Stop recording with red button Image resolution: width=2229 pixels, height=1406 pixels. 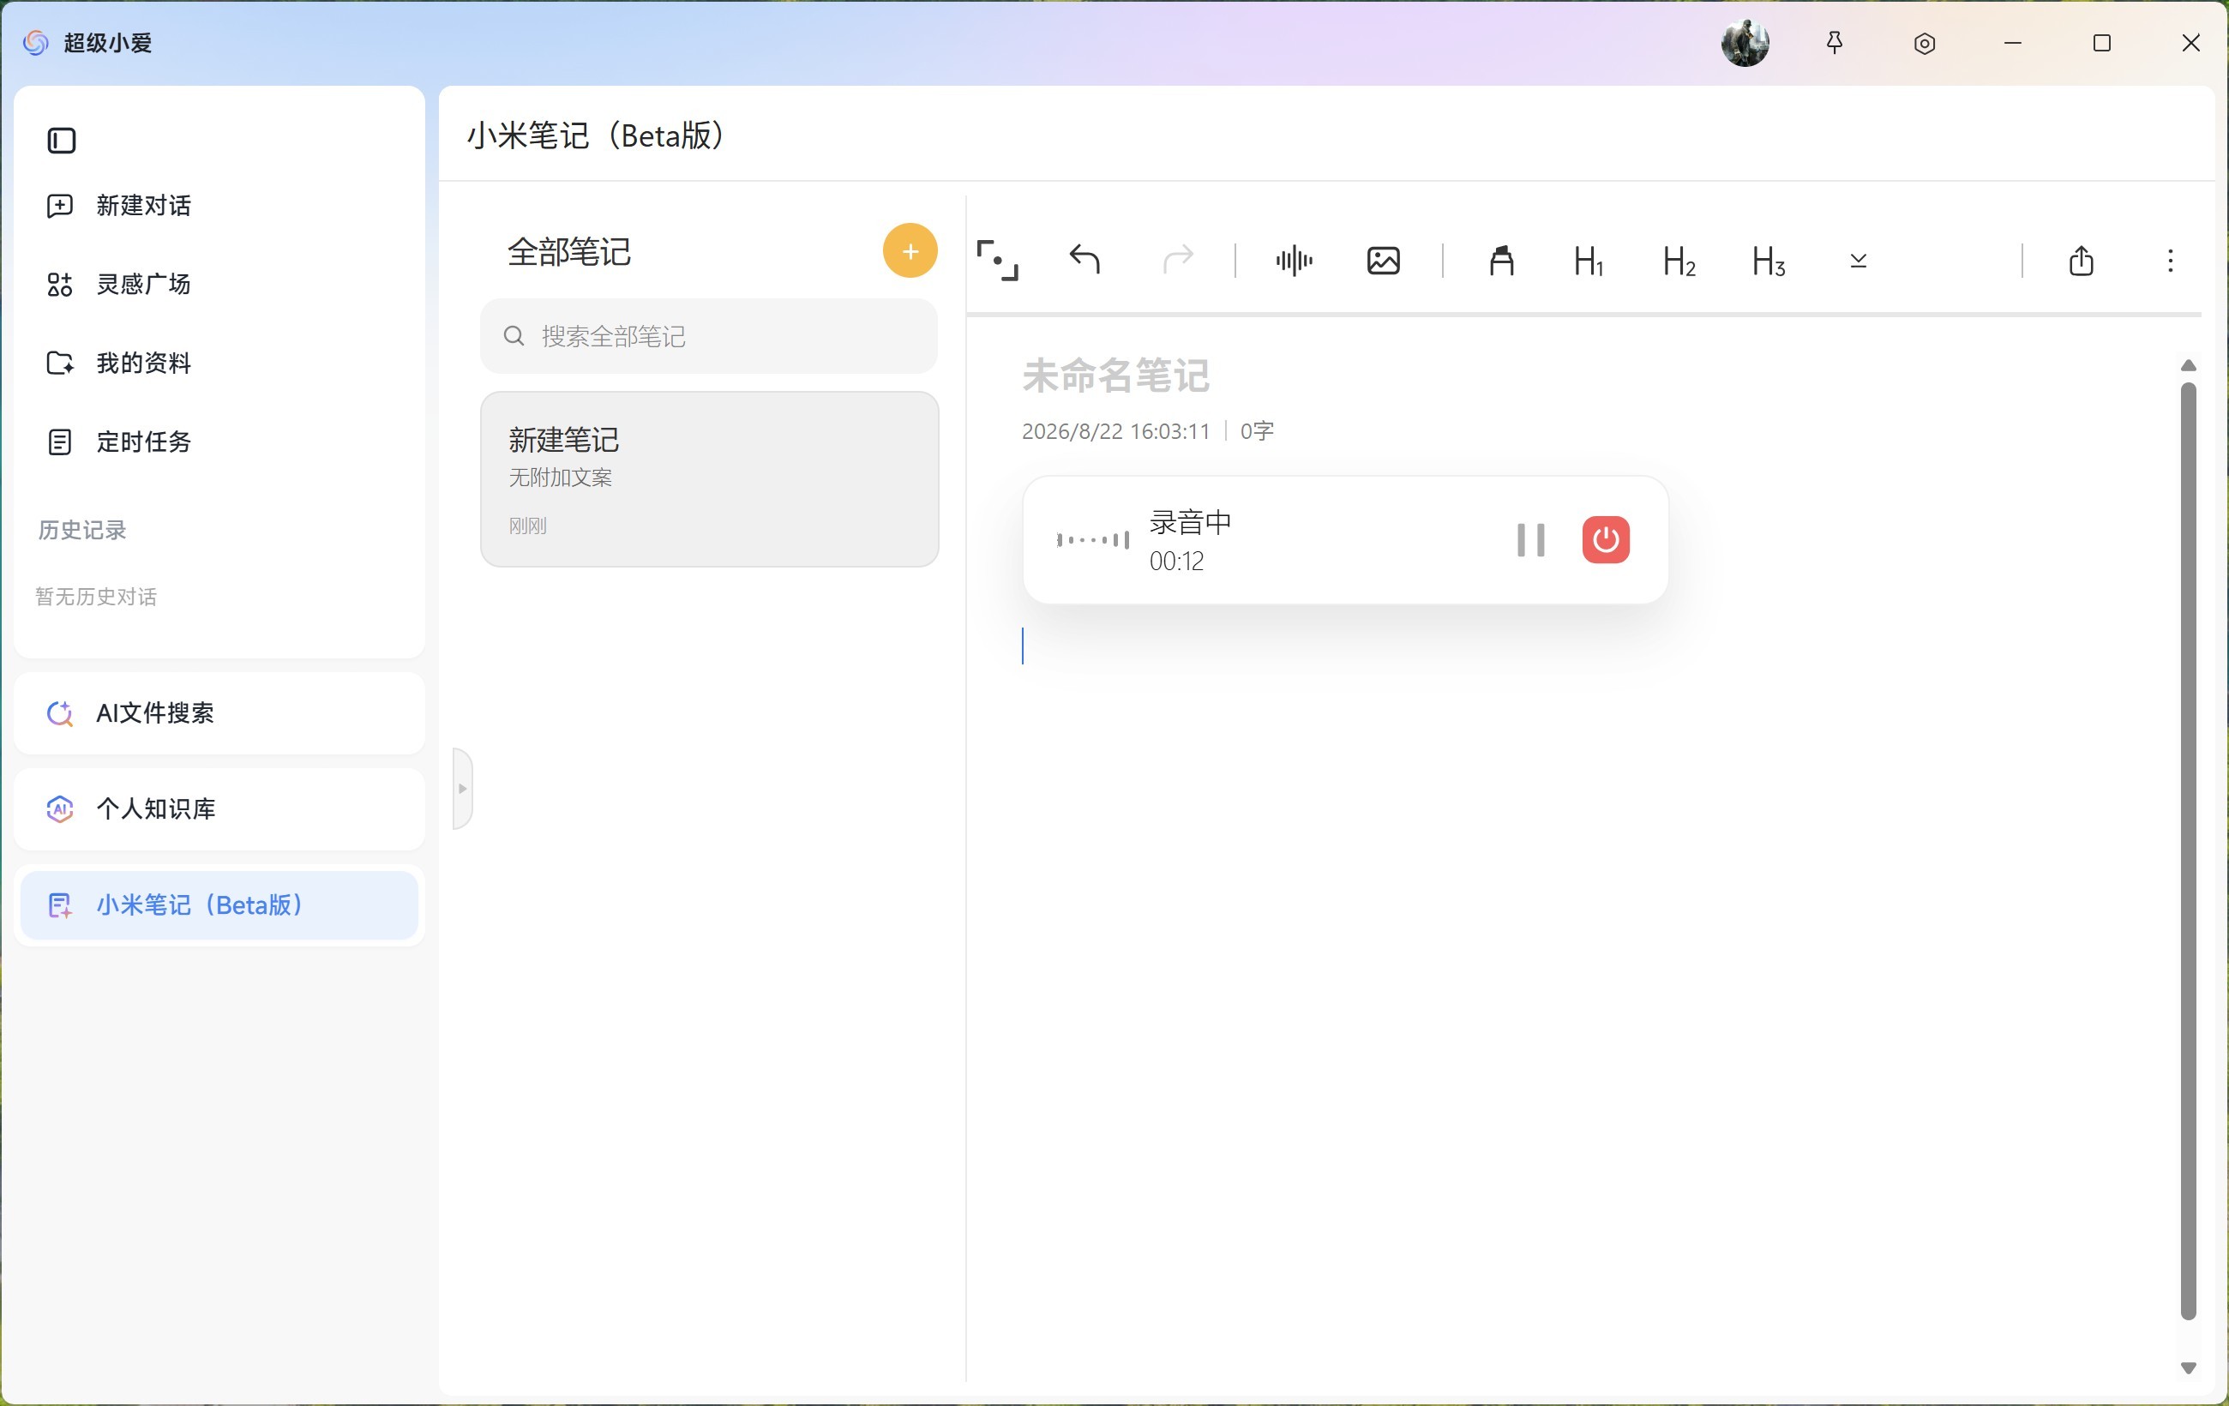click(x=1605, y=539)
